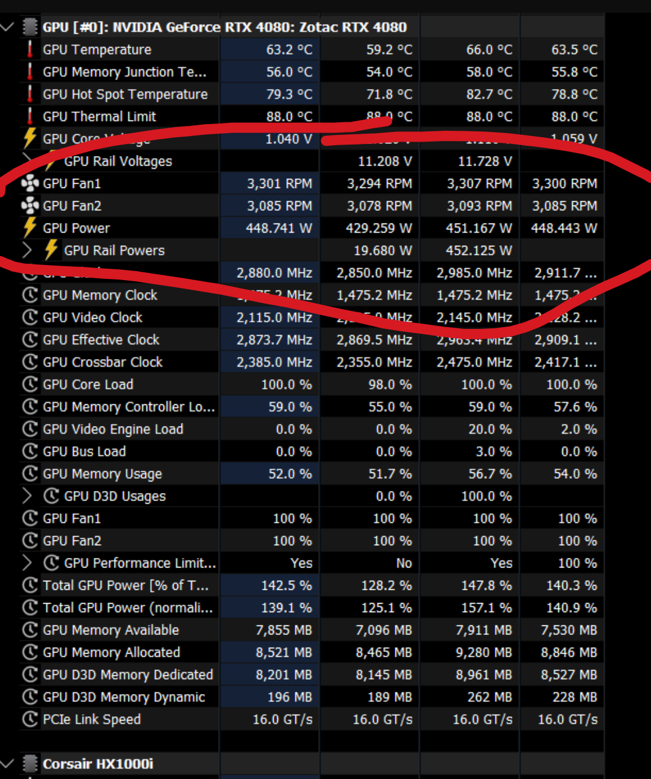Click the clock icon beside GPU Memory Usage
This screenshot has width=651, height=779.
pyautogui.click(x=30, y=474)
